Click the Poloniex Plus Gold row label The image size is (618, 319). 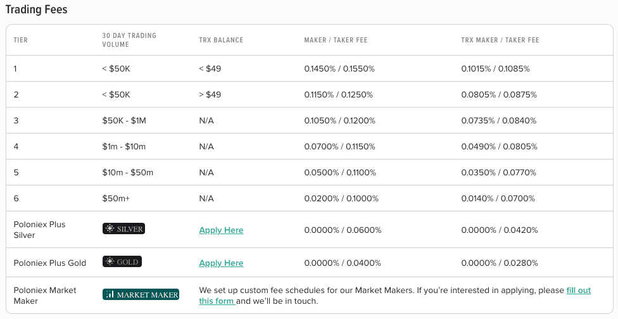(49, 263)
